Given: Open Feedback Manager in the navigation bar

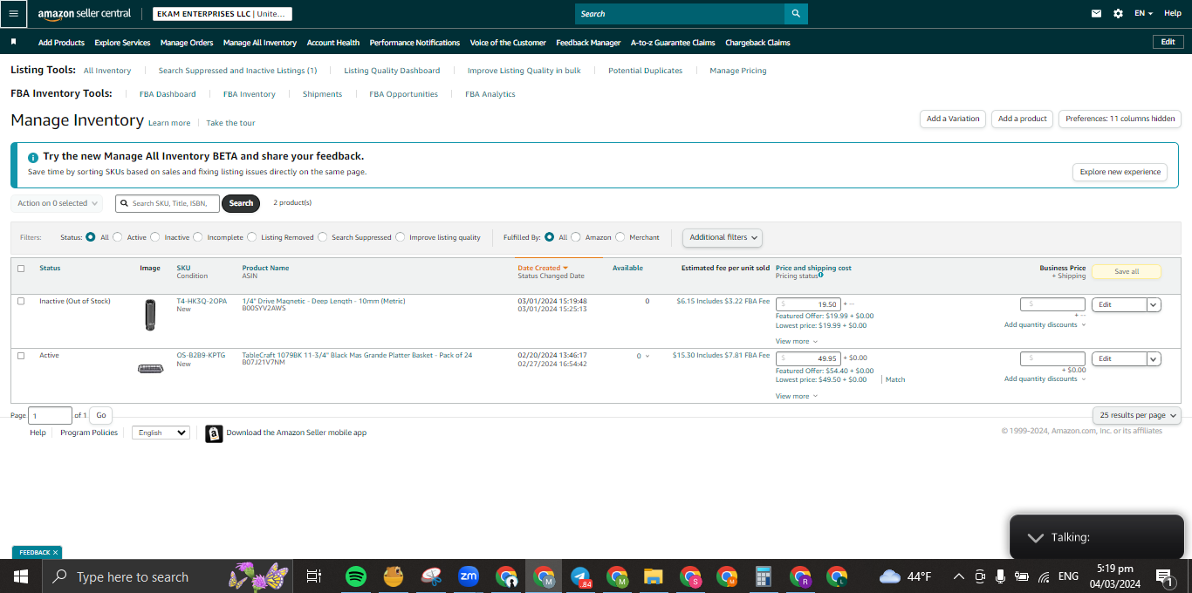Looking at the screenshot, I should click(588, 43).
